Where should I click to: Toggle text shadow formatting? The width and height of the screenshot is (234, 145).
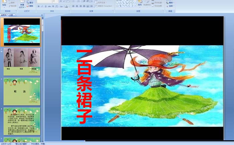[53, 6]
